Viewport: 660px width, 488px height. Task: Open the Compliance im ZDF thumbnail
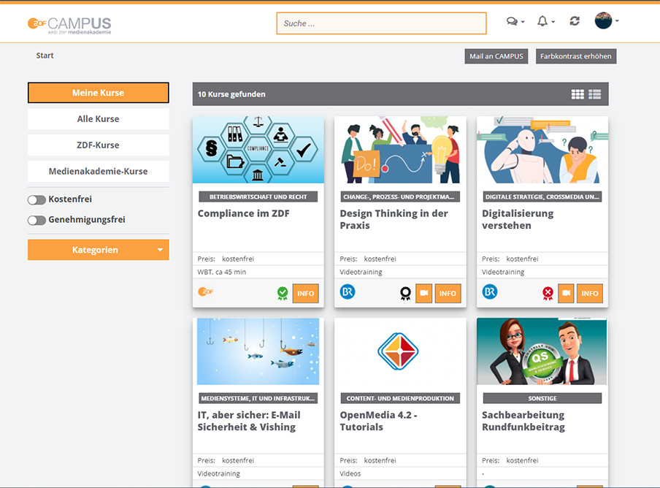click(x=258, y=150)
